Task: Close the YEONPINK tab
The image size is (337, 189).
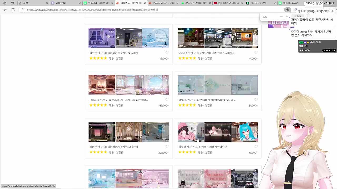Action: point(80,3)
